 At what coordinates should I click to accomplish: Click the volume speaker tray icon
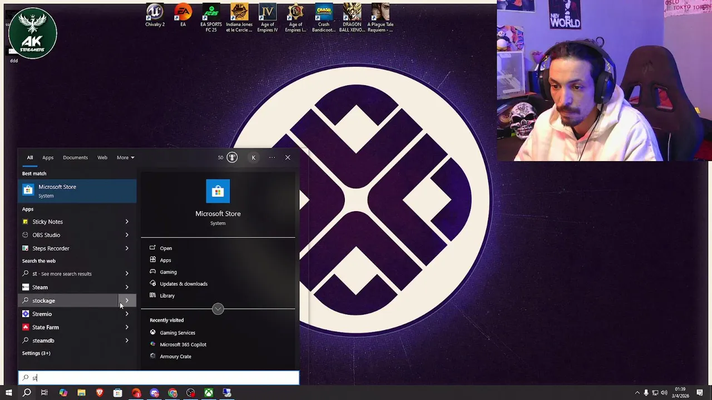coord(665,393)
